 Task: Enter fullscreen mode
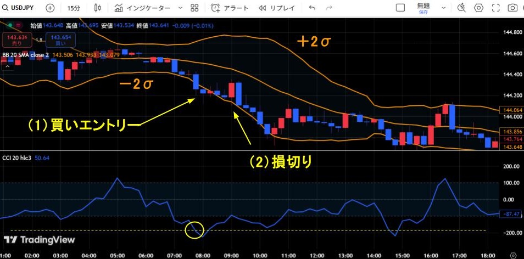point(496,8)
